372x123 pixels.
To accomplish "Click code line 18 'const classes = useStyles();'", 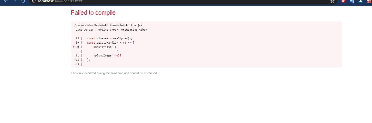I will (x=110, y=38).
